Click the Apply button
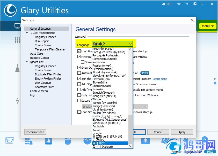 click(x=182, y=132)
